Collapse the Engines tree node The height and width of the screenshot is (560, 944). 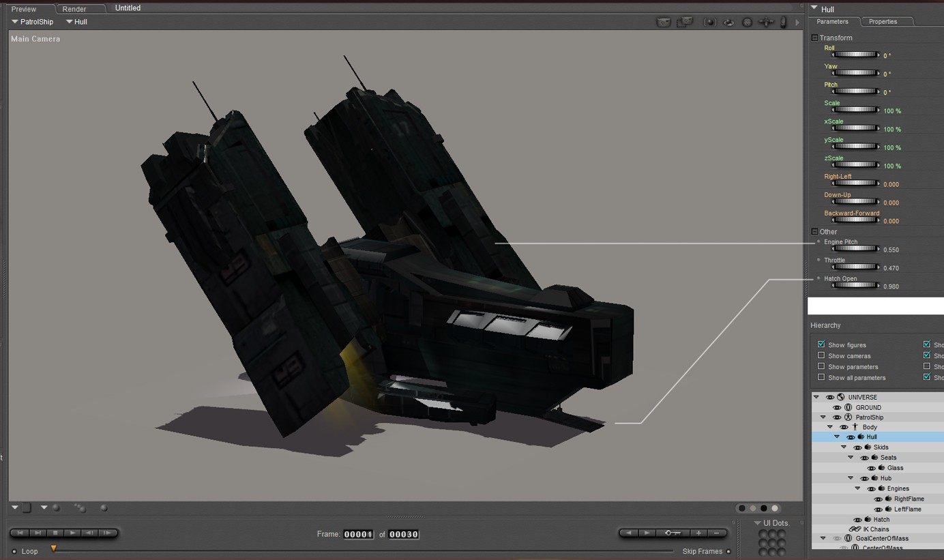(x=857, y=488)
